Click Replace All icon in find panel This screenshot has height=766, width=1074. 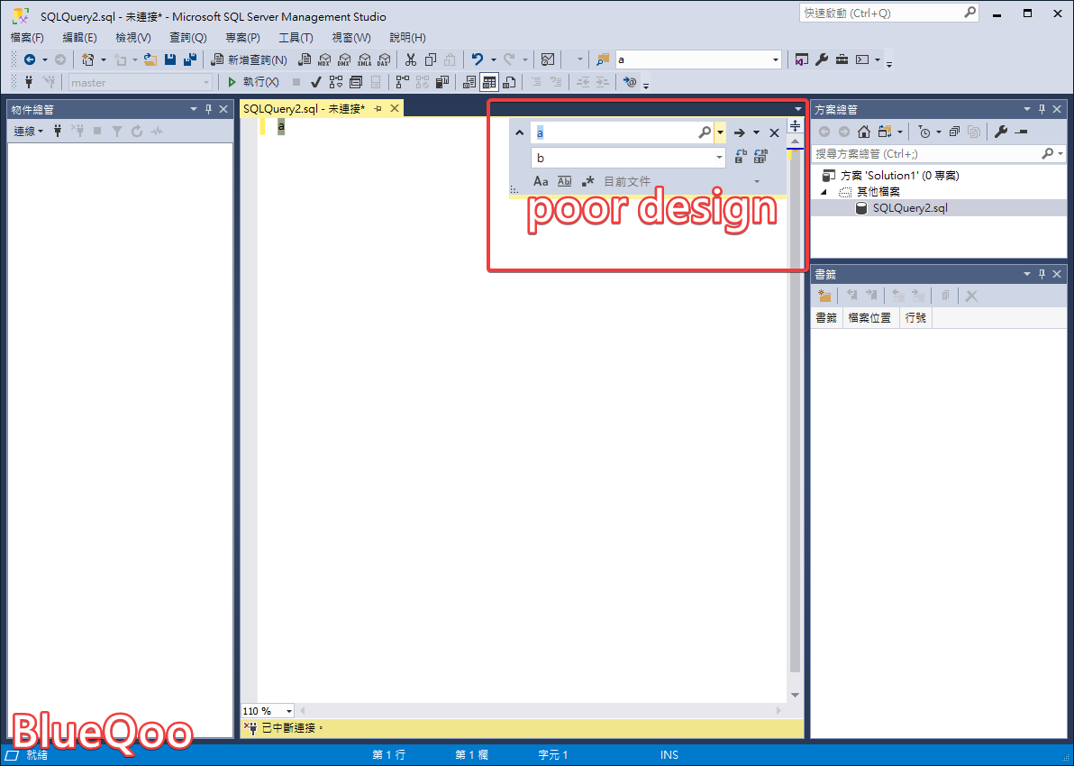coord(760,158)
